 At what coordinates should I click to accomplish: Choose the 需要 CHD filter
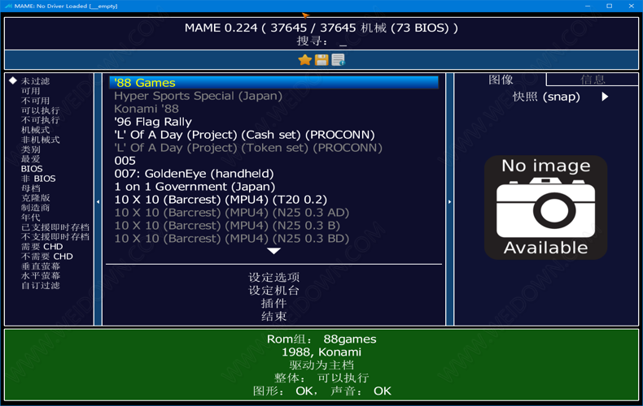pyautogui.click(x=42, y=246)
